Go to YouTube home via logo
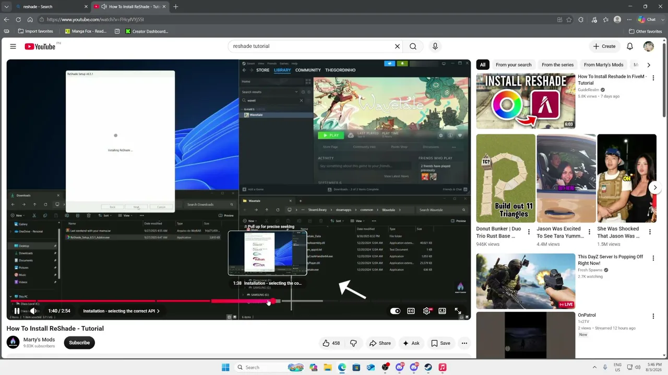 click(40, 46)
